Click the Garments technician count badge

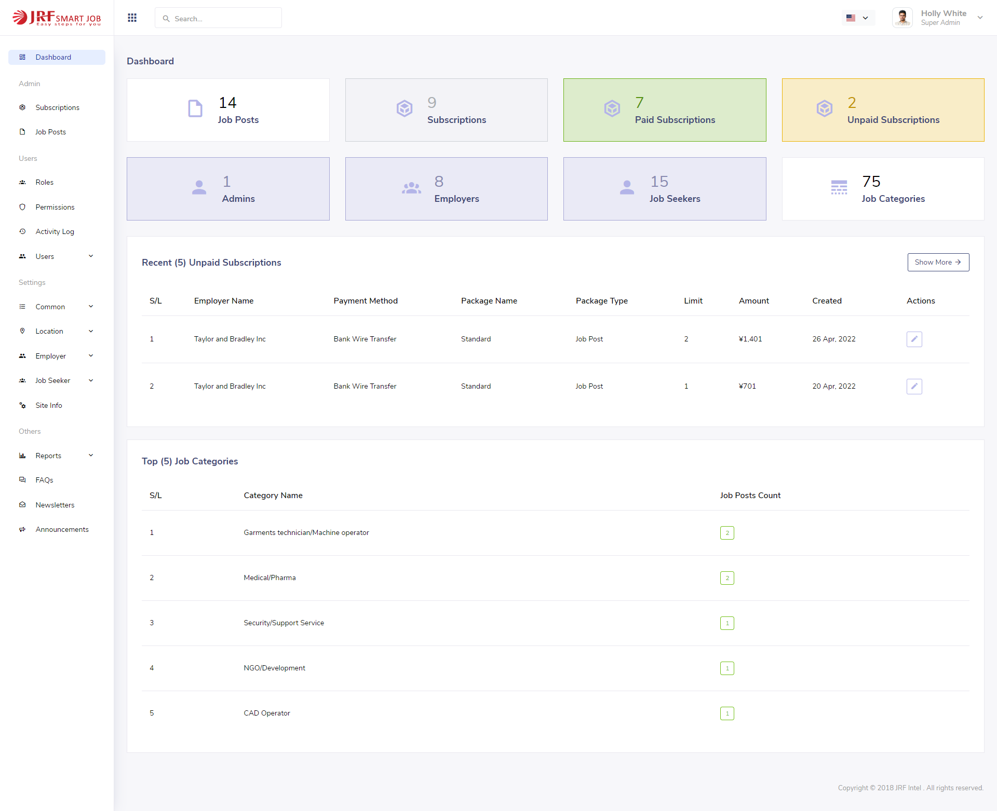tap(727, 533)
